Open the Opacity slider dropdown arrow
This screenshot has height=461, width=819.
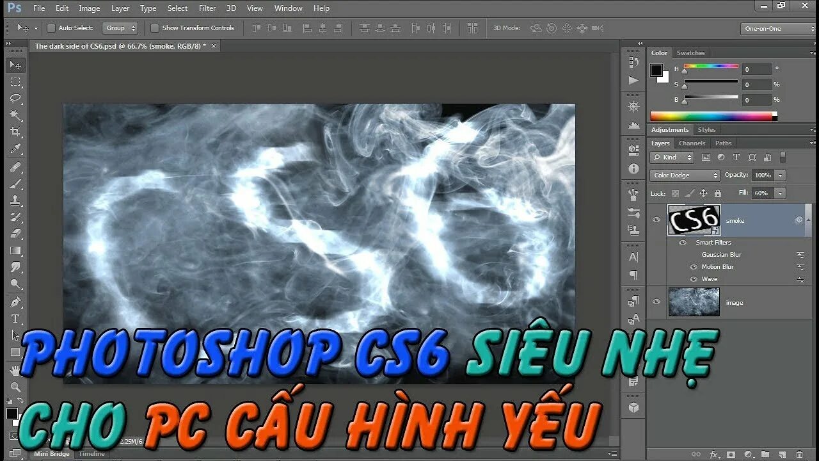tap(780, 175)
